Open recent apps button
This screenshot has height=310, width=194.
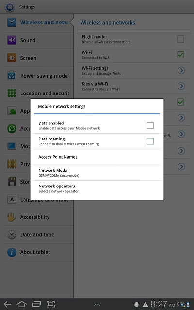(x=36, y=304)
